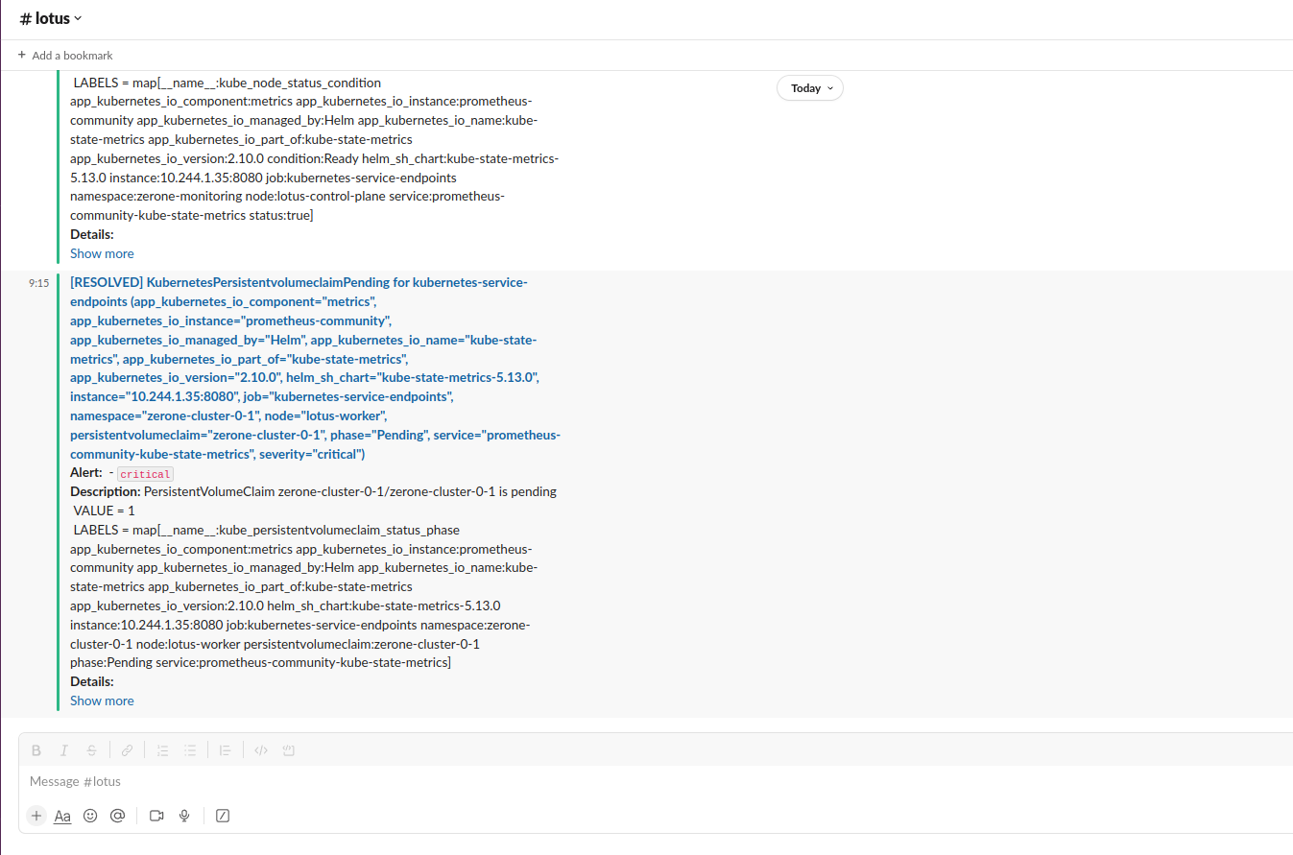Open the slash shortcuts menu
The image size is (1293, 855).
(223, 816)
